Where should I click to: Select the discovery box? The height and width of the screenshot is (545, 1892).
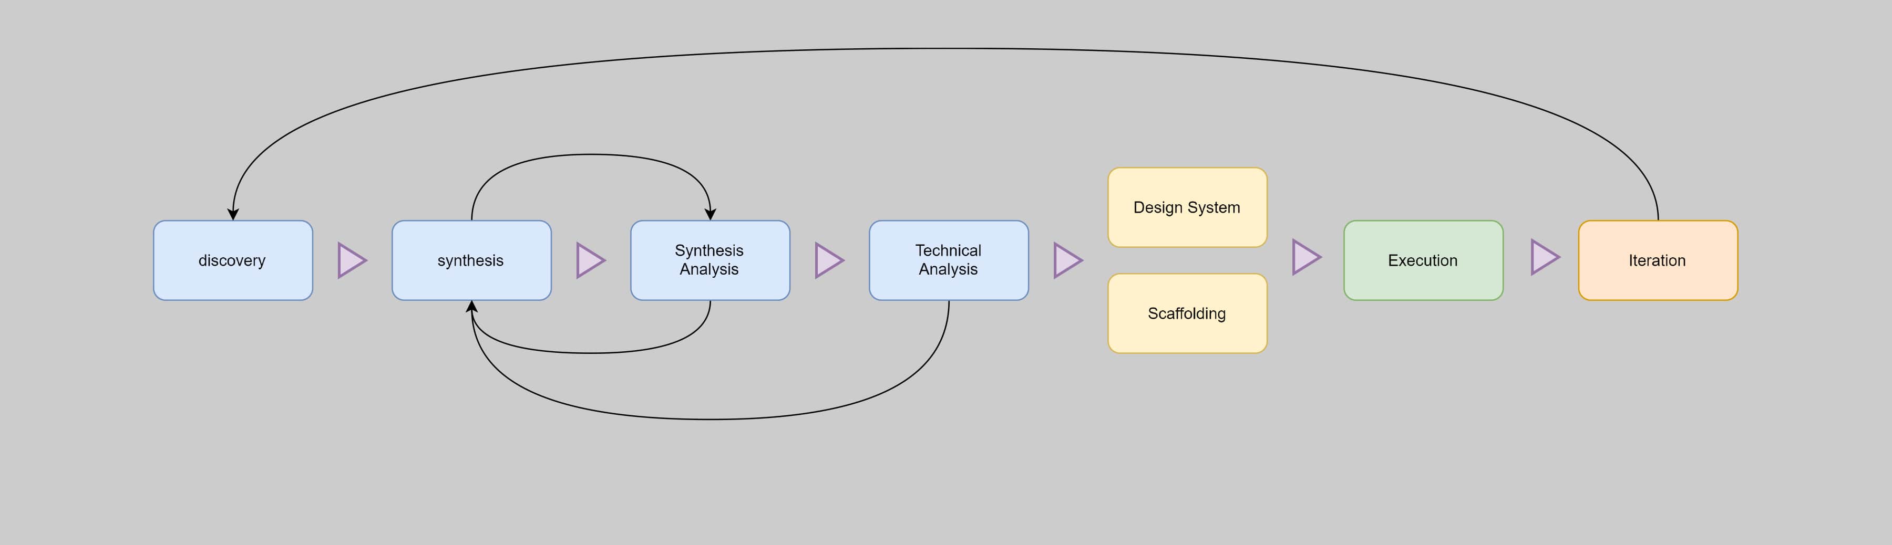(x=233, y=260)
